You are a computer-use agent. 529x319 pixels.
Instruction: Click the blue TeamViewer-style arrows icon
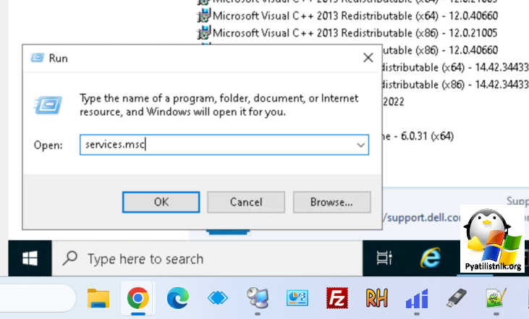coord(217,298)
